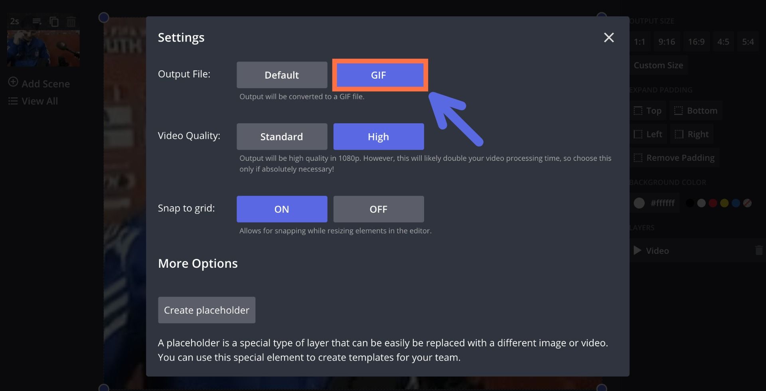Set Output File to GIF

(x=378, y=75)
